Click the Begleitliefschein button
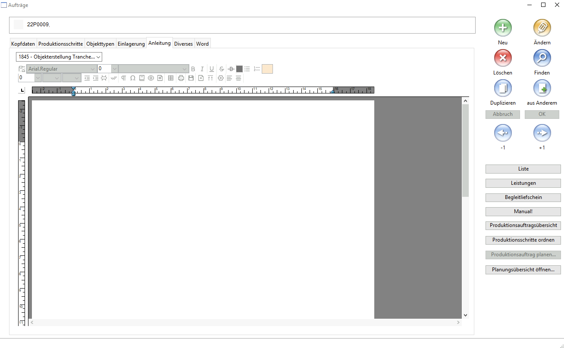Viewport: 564px width, 348px height. point(523,198)
